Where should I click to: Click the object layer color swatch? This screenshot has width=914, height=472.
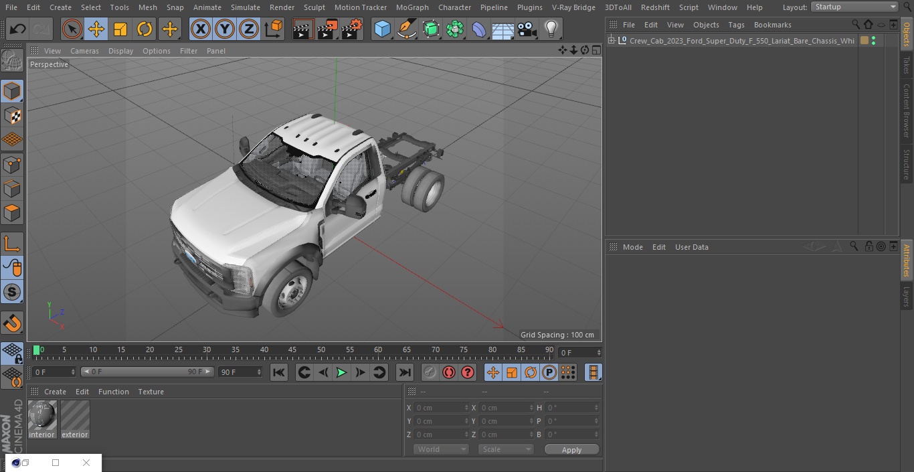(864, 41)
